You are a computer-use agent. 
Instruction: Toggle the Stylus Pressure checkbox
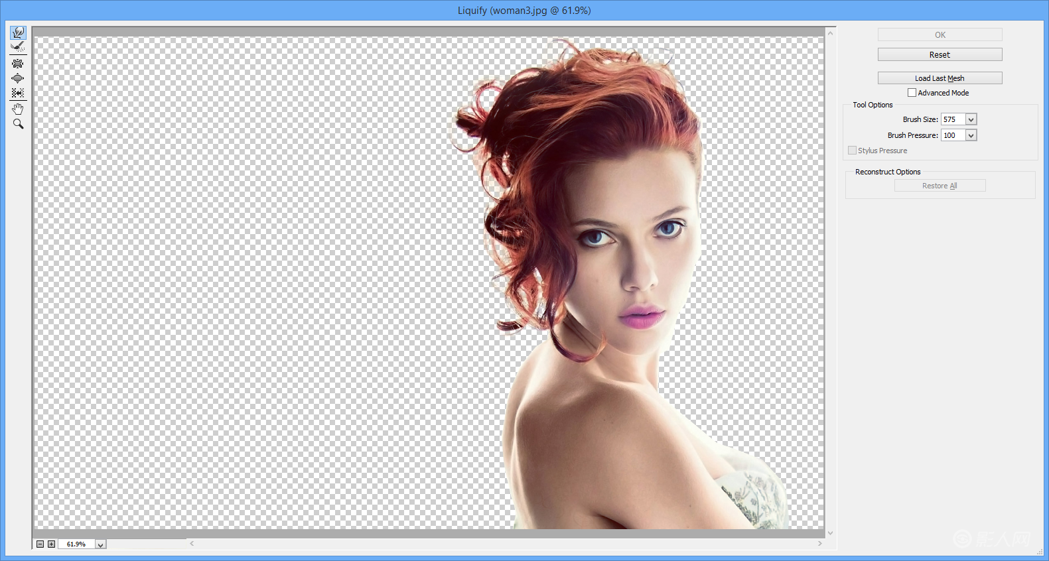point(852,151)
